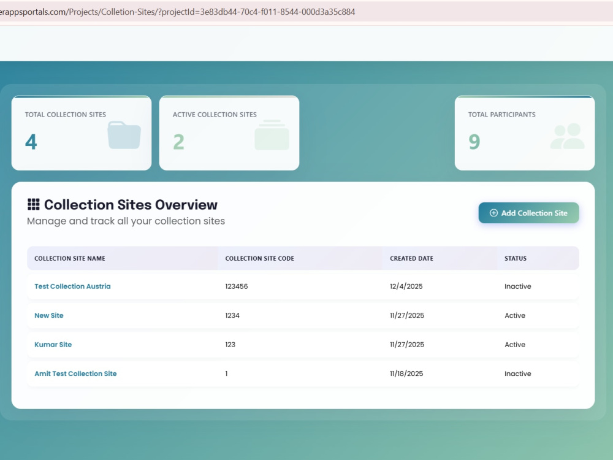Viewport: 613px width, 460px height.
Task: Click the stacked-box icon in Active Collection Sites card
Action: click(272, 135)
